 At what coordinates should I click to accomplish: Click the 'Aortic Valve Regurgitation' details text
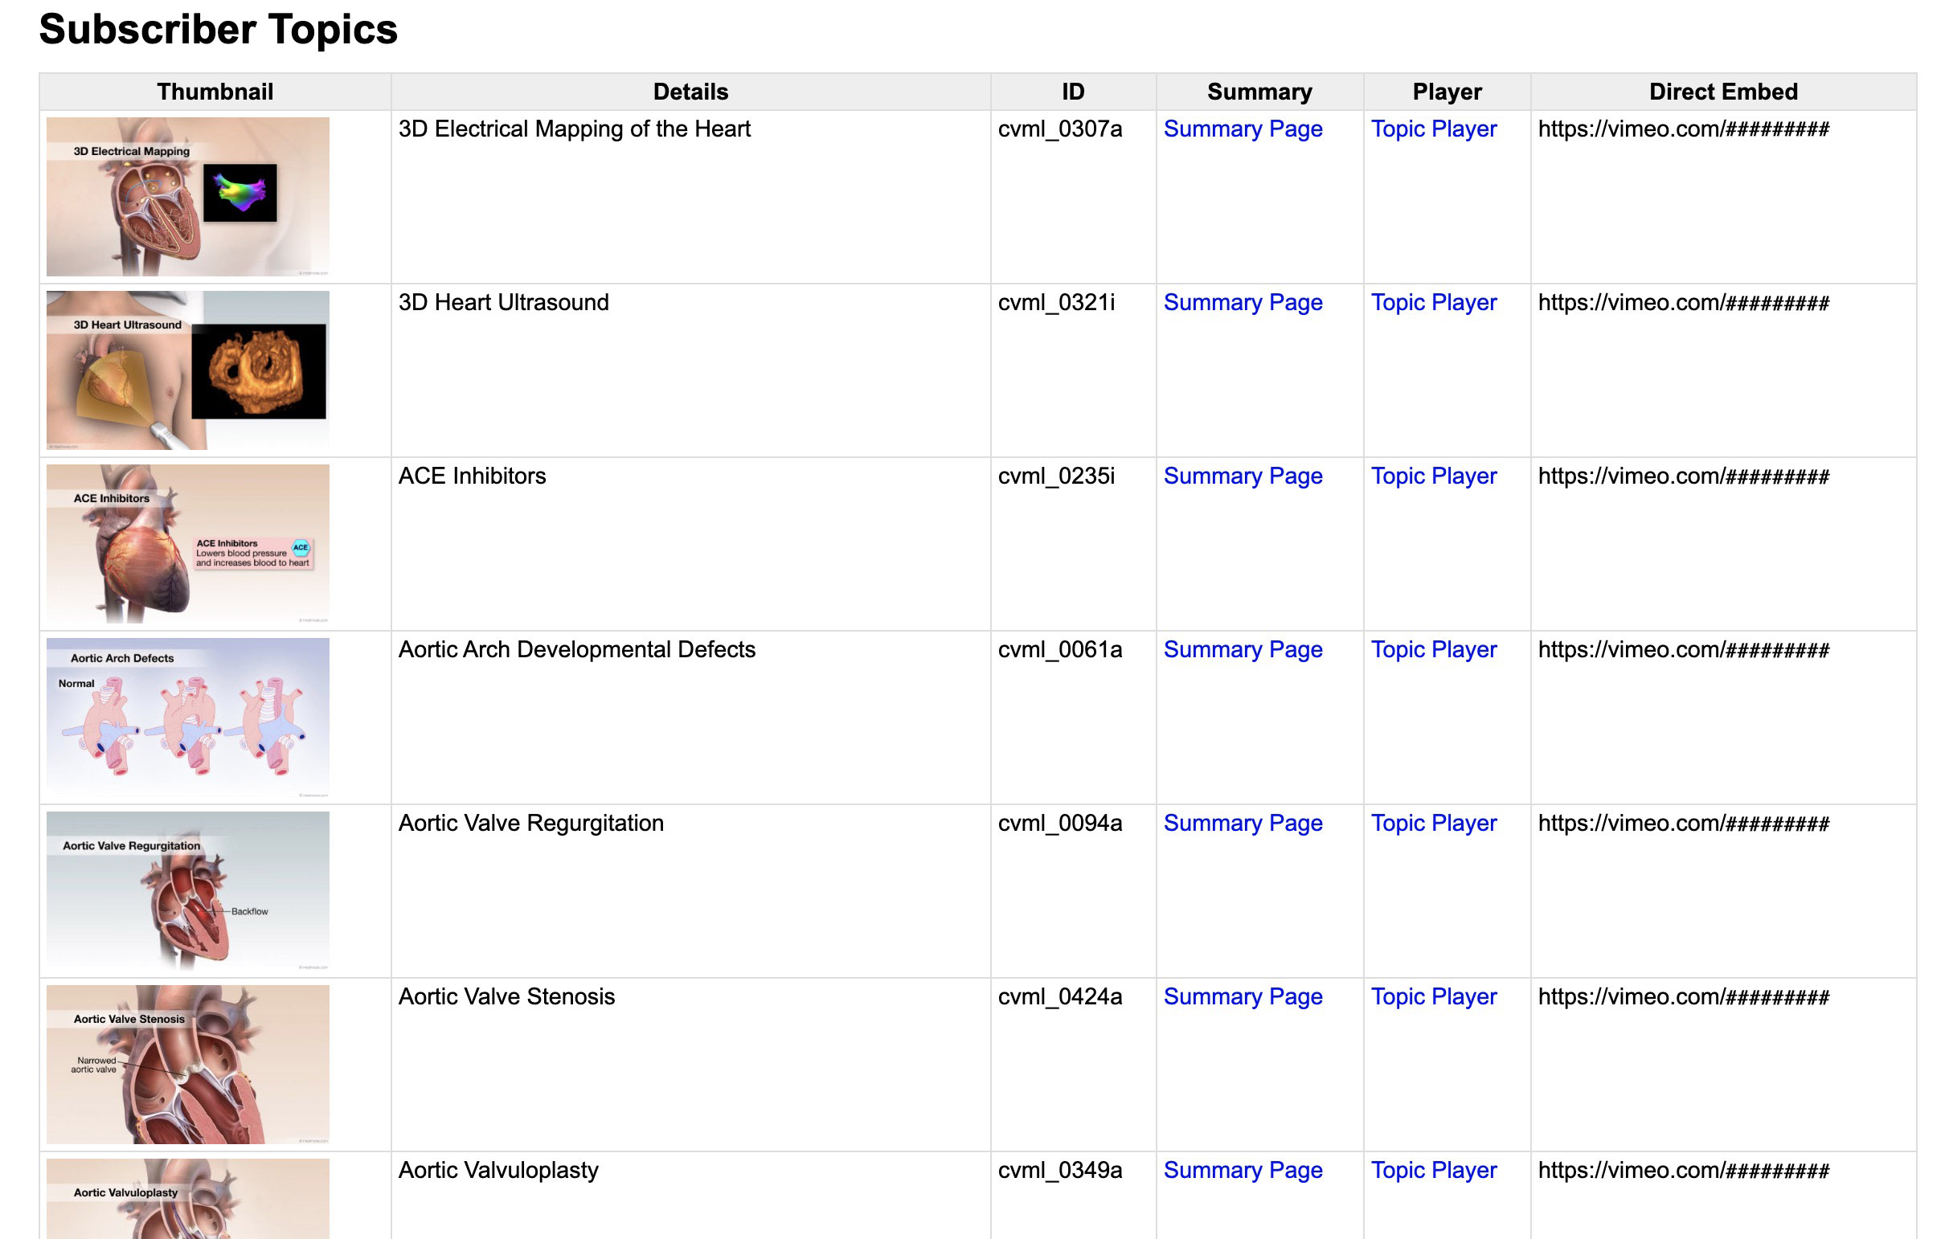[530, 824]
